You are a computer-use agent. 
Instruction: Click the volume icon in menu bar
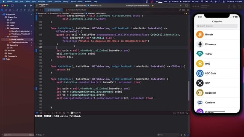tap(207, 2)
